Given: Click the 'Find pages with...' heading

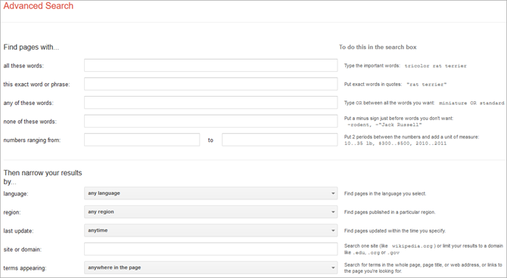Looking at the screenshot, I should [x=31, y=47].
